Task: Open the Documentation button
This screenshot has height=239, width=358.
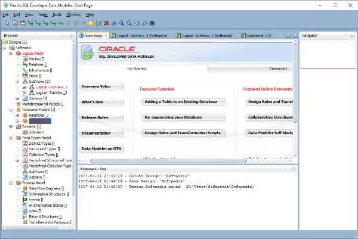Action: click(101, 133)
